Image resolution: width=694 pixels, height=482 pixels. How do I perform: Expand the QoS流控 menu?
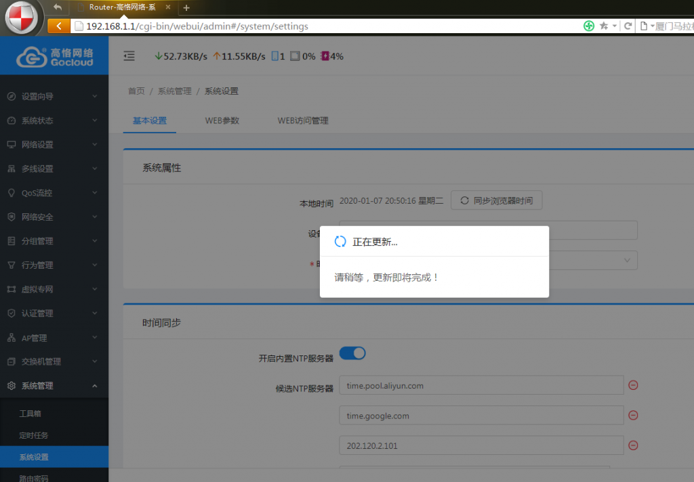pos(95,193)
